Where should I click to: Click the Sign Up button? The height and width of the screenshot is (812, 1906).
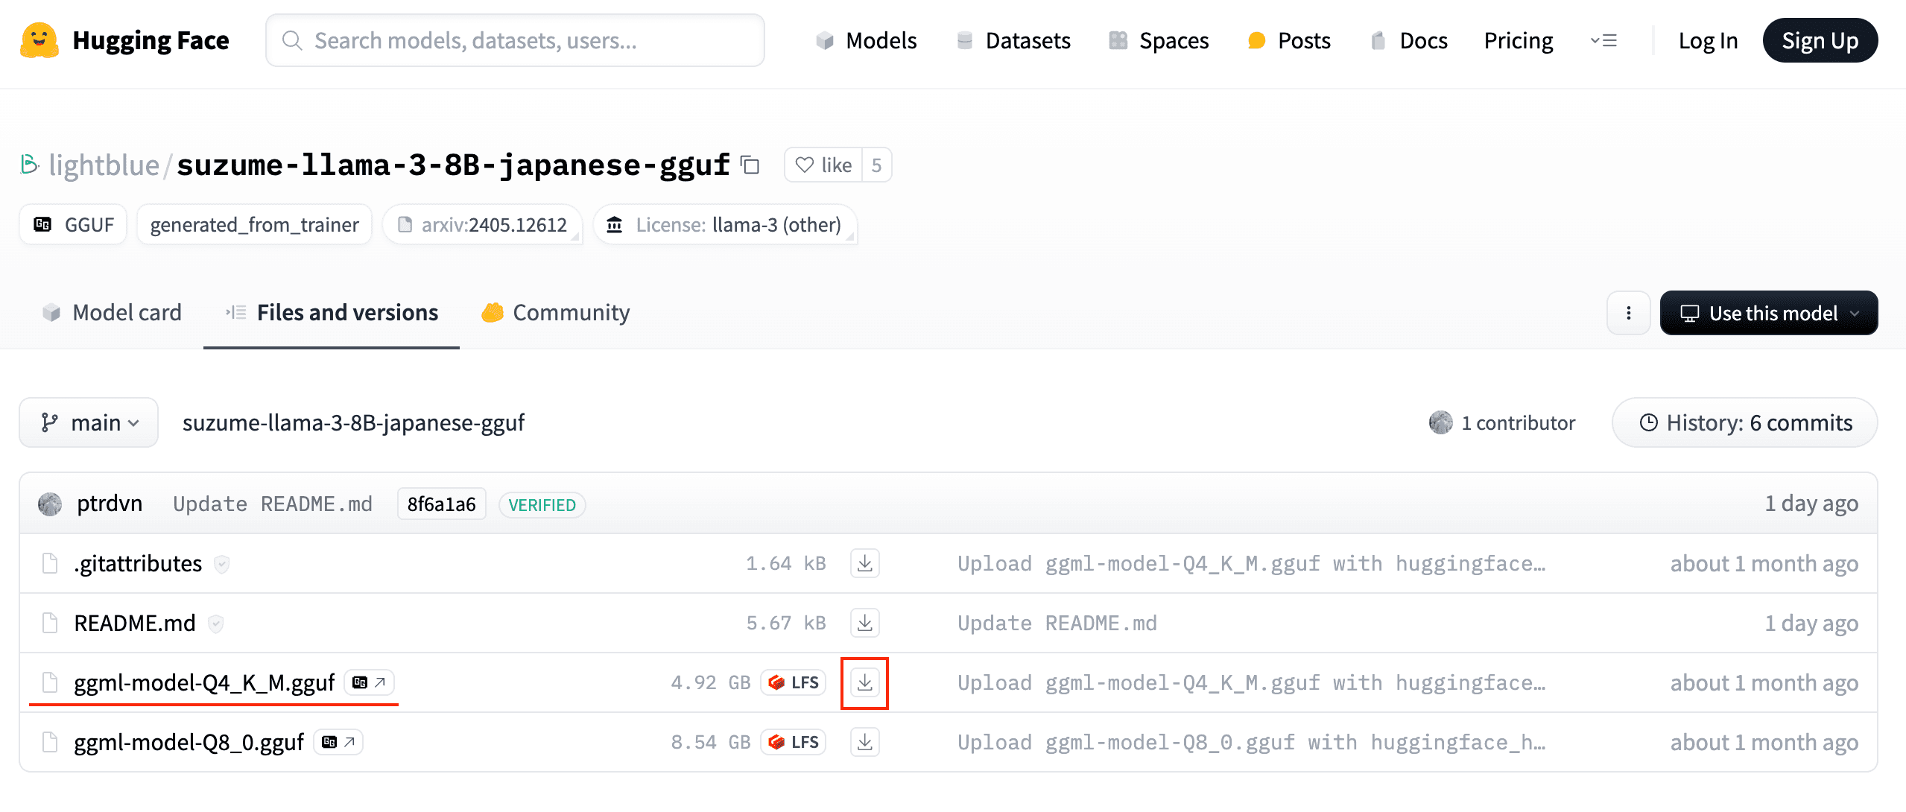click(1820, 40)
